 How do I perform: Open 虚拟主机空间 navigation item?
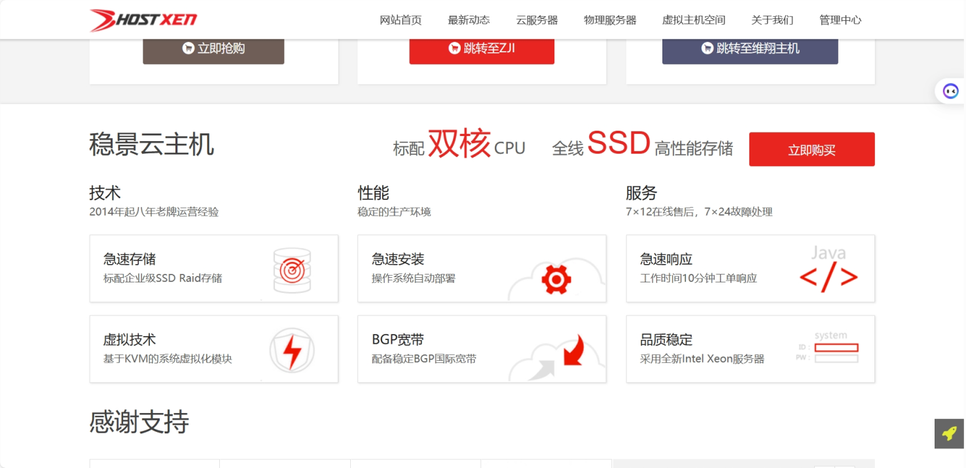tap(694, 20)
